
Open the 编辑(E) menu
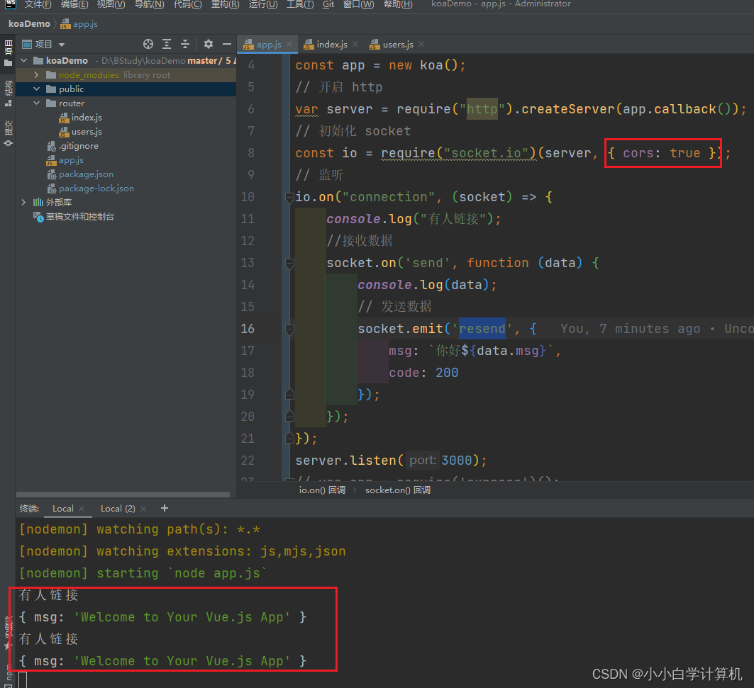tap(74, 4)
